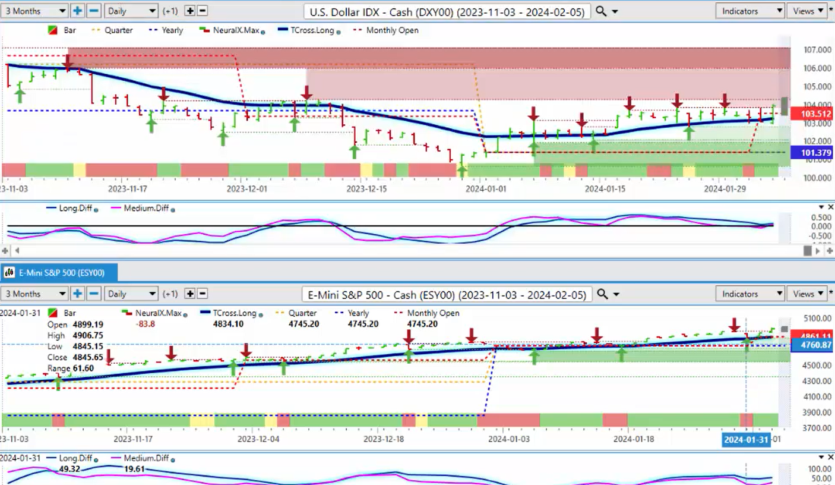Open the Views dropdown in DXY chart
835x485 pixels.
point(807,11)
